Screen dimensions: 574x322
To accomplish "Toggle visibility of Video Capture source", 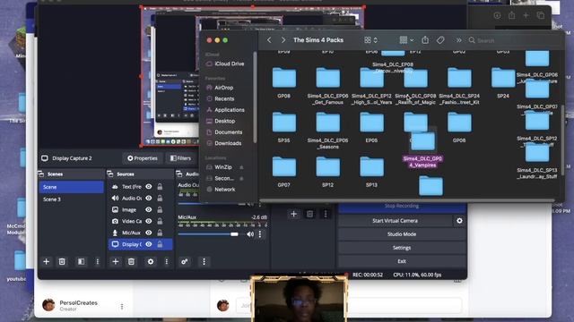I will tap(149, 221).
